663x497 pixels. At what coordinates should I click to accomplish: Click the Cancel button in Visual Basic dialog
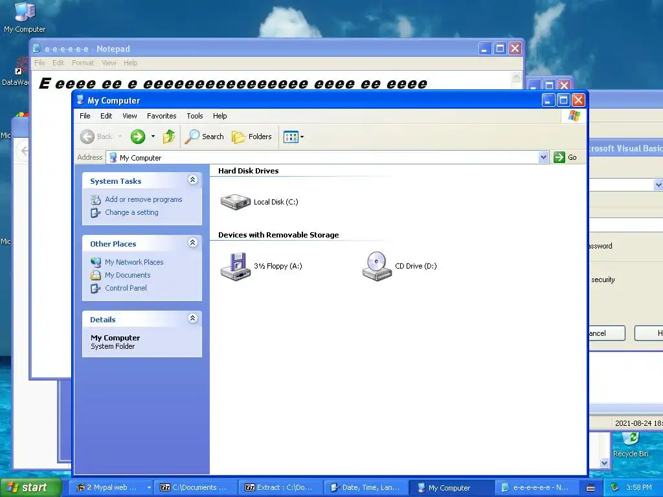tap(606, 333)
